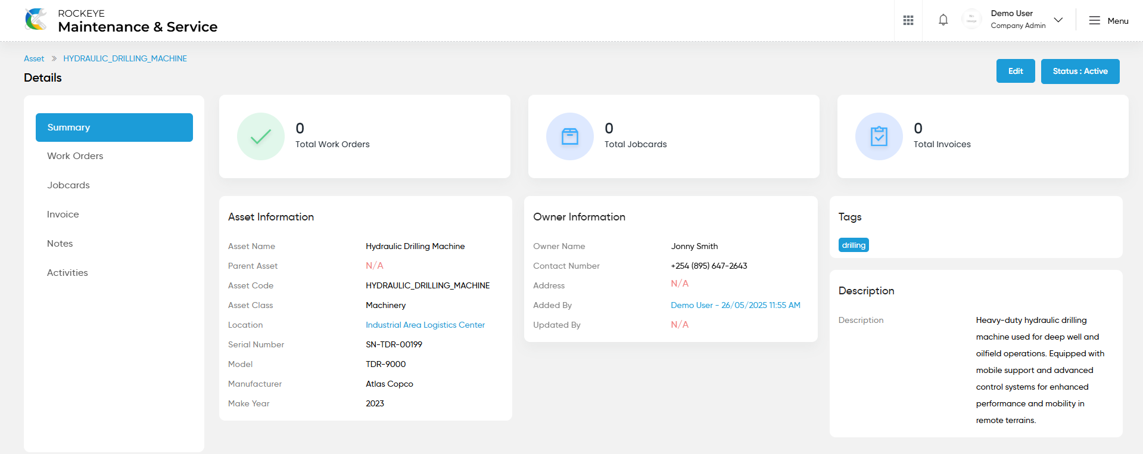This screenshot has width=1143, height=454.
Task: Open the notifications bell
Action: point(943,20)
